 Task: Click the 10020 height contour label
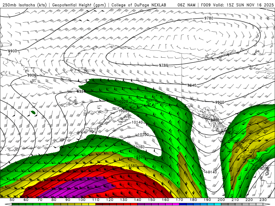tap(122, 102)
